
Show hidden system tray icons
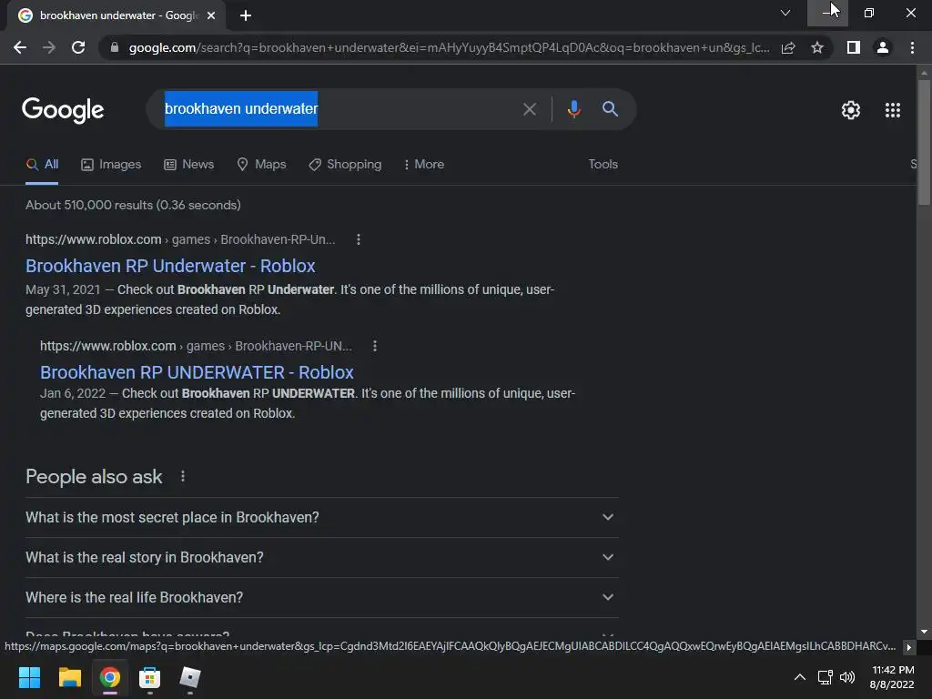(x=800, y=677)
